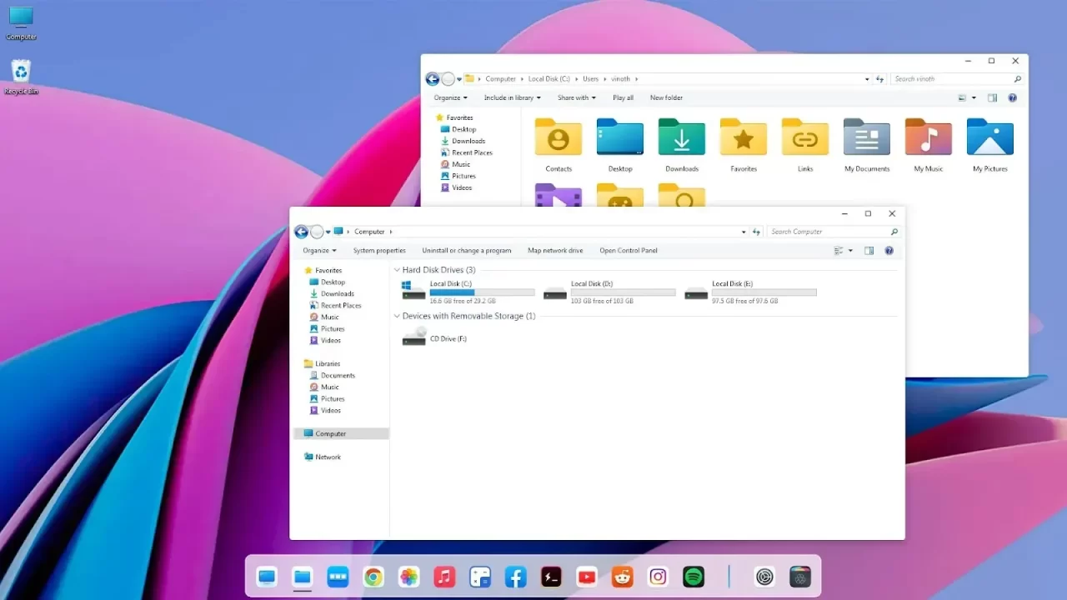Open Google Chrome from the dock
The height and width of the screenshot is (600, 1067).
click(x=373, y=577)
